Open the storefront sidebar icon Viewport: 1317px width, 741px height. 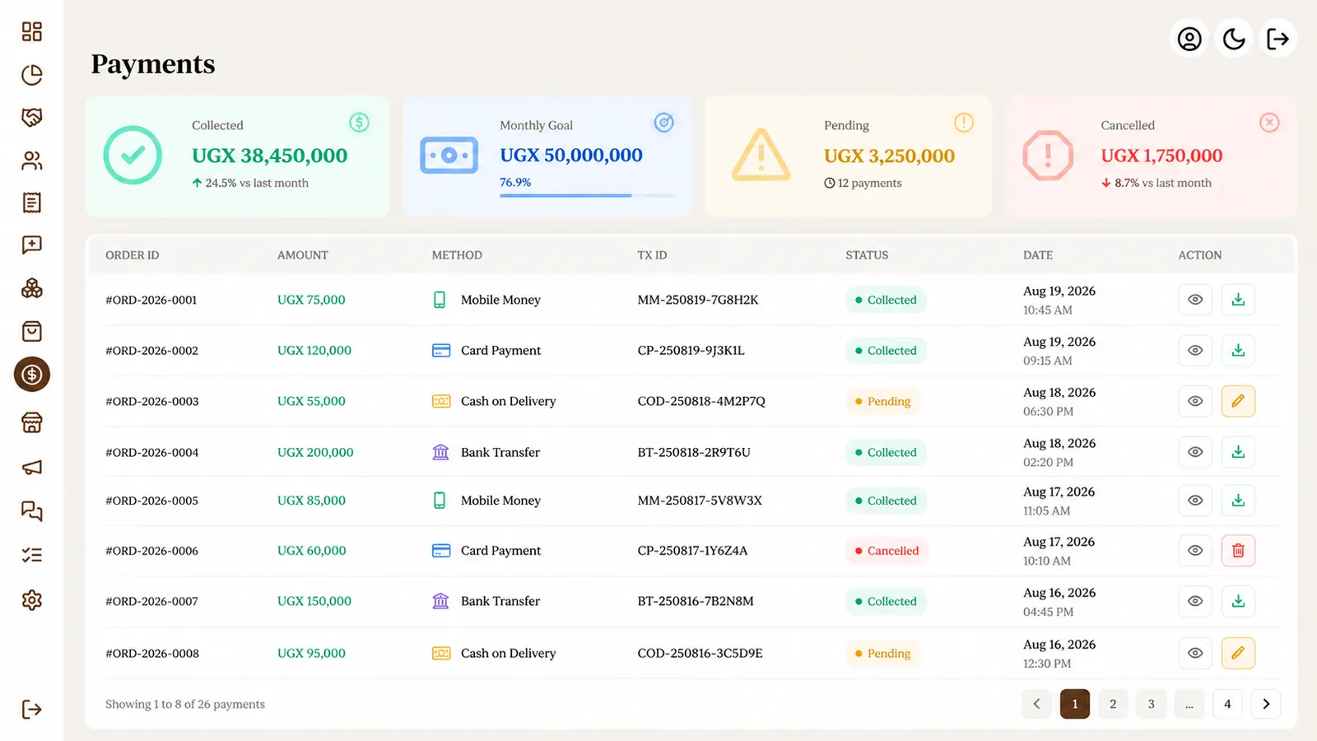31,422
